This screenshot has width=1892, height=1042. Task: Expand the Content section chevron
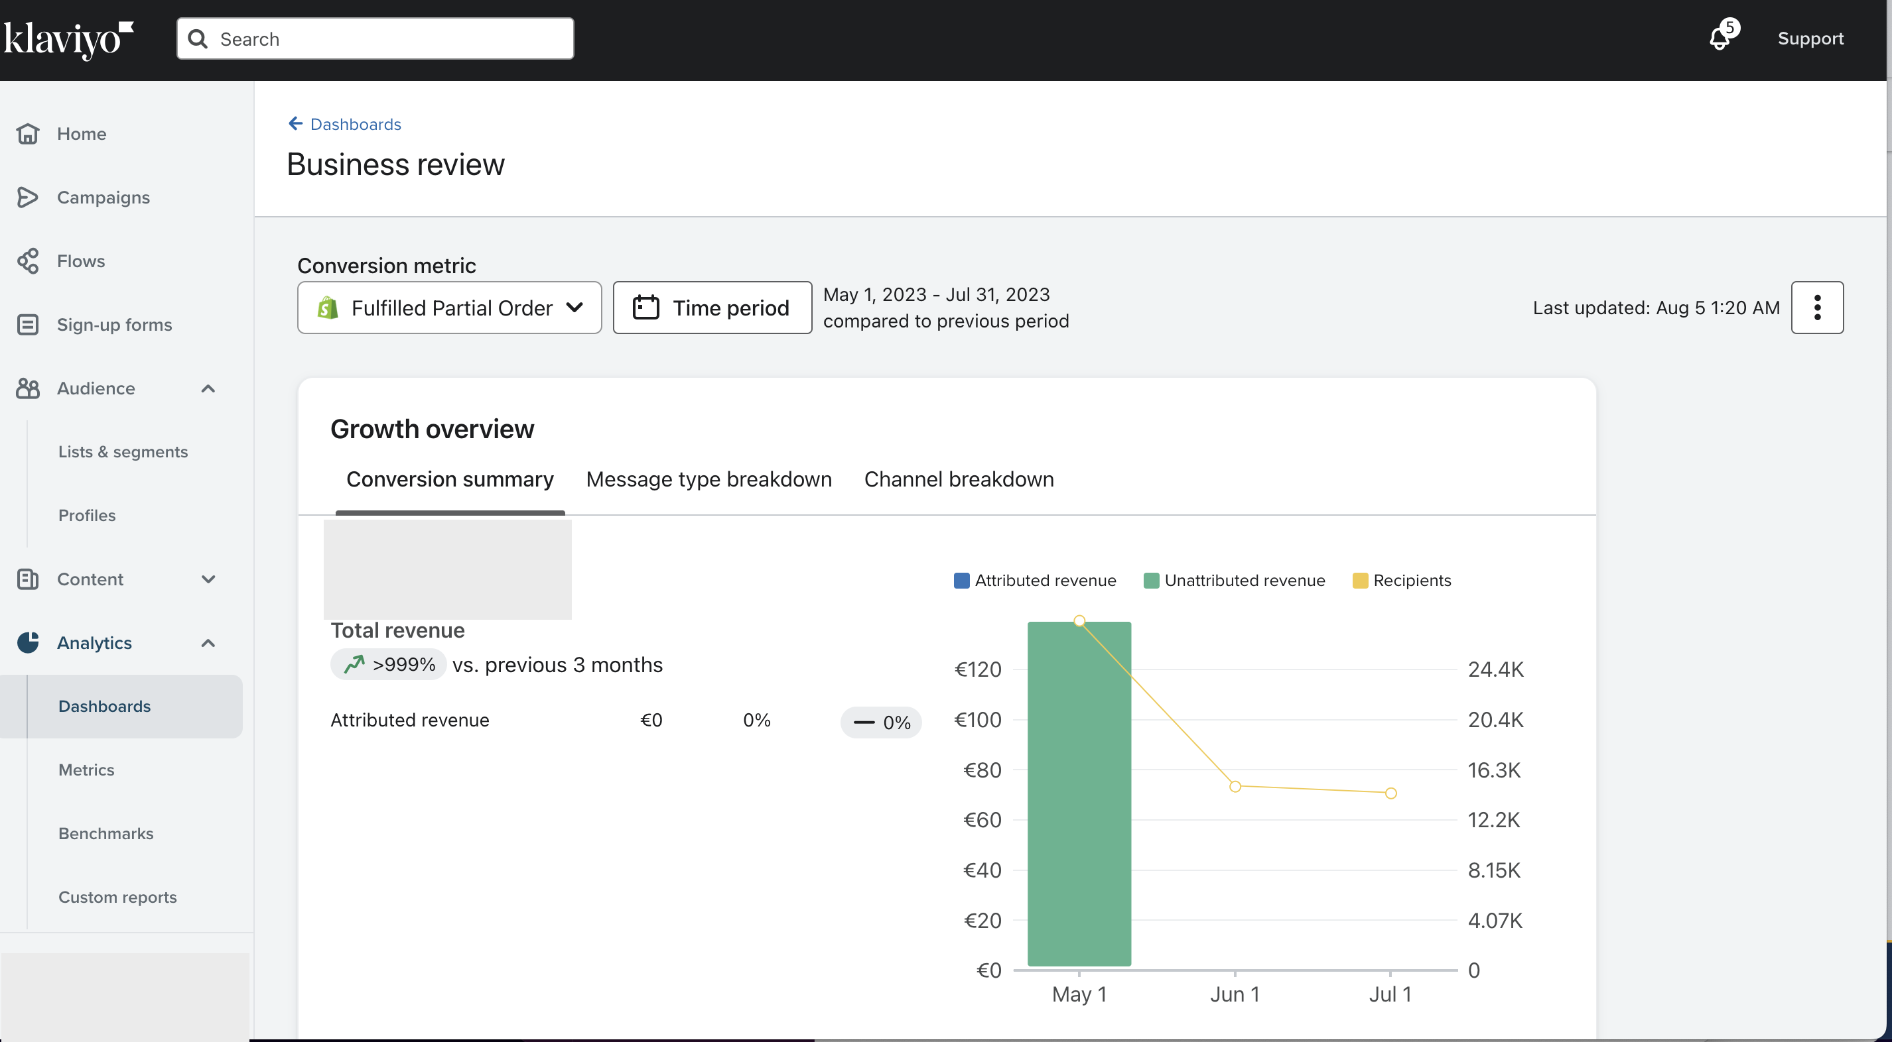[208, 579]
